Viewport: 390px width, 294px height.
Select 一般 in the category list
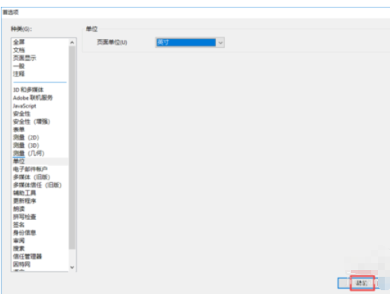coord(19,66)
